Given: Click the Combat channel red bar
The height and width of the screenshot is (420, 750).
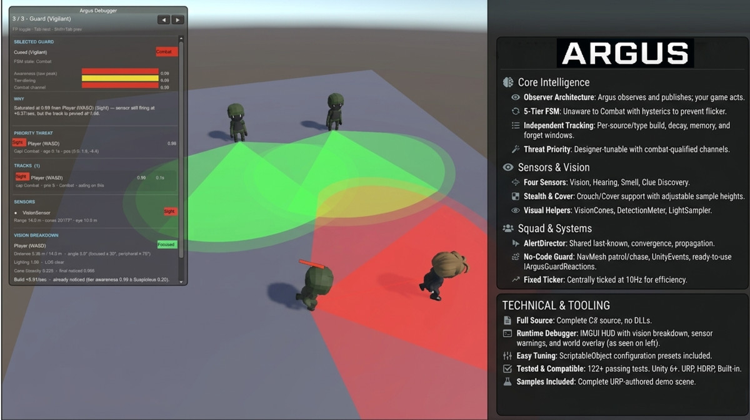Looking at the screenshot, I should tap(120, 86).
